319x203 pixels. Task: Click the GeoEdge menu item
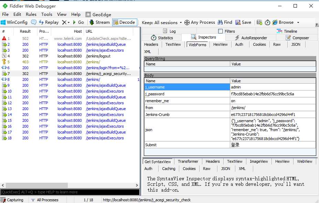pos(98,15)
